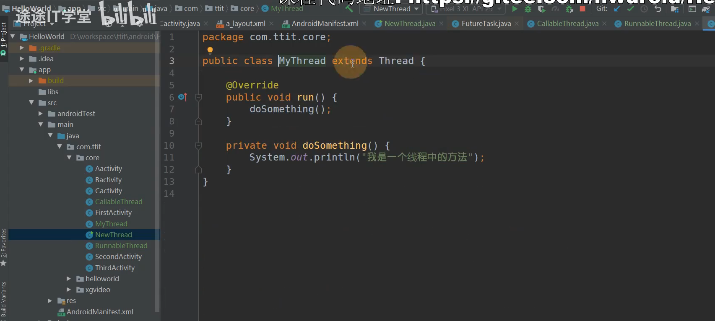This screenshot has width=715, height=321.
Task: Collapse the src folder arrow
Action: [x=31, y=103]
